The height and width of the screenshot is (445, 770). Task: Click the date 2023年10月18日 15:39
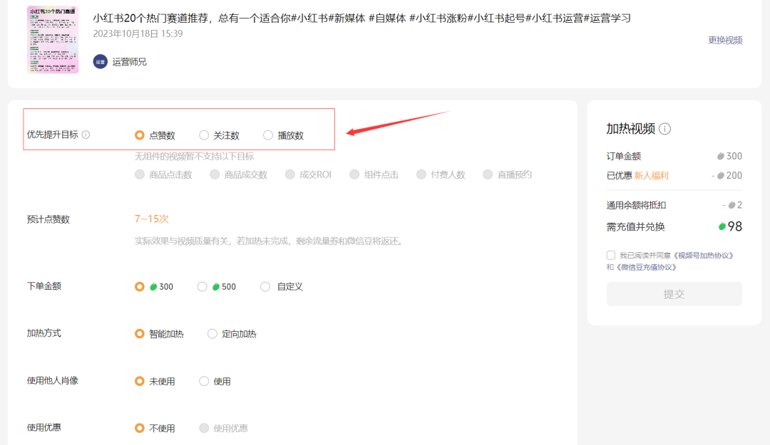[138, 34]
